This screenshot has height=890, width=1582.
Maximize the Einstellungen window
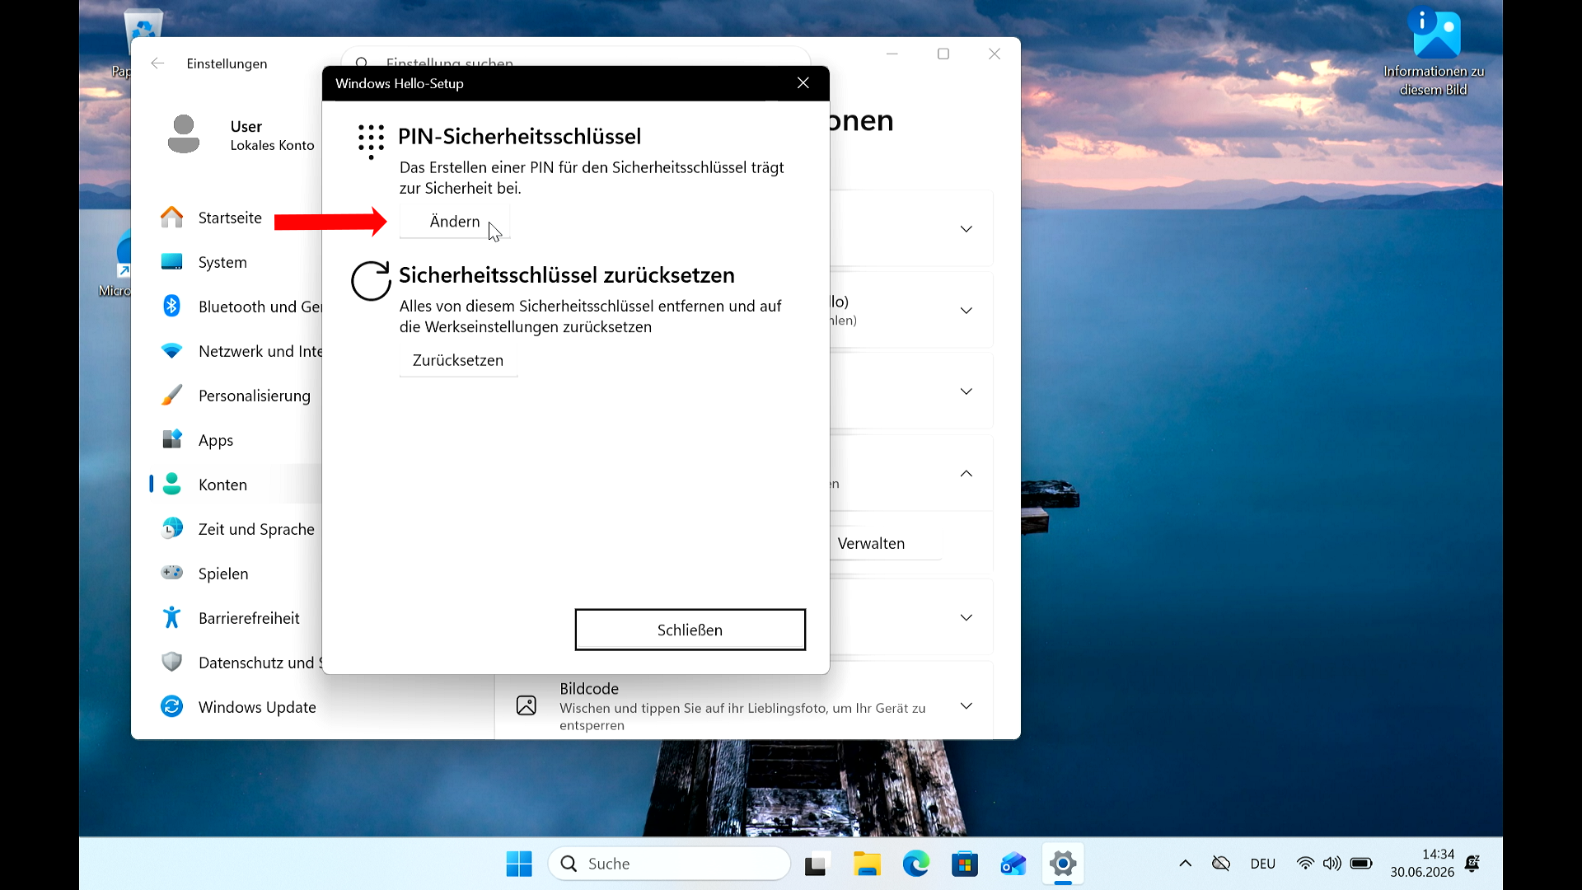943,54
